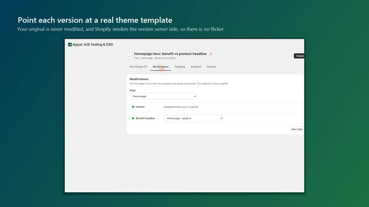
Task: Click the Control row label
Action: point(140,107)
